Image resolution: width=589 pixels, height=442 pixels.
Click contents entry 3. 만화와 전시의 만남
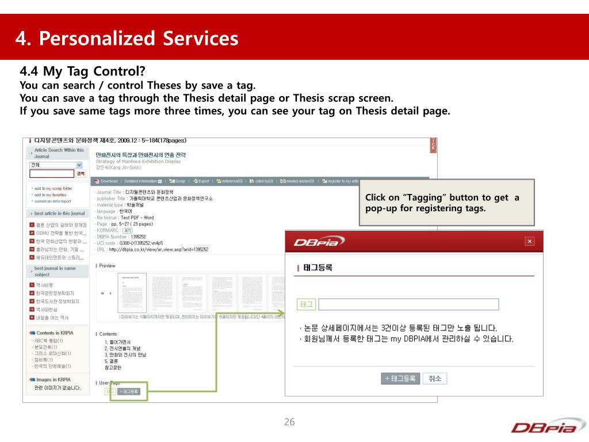(x=125, y=355)
